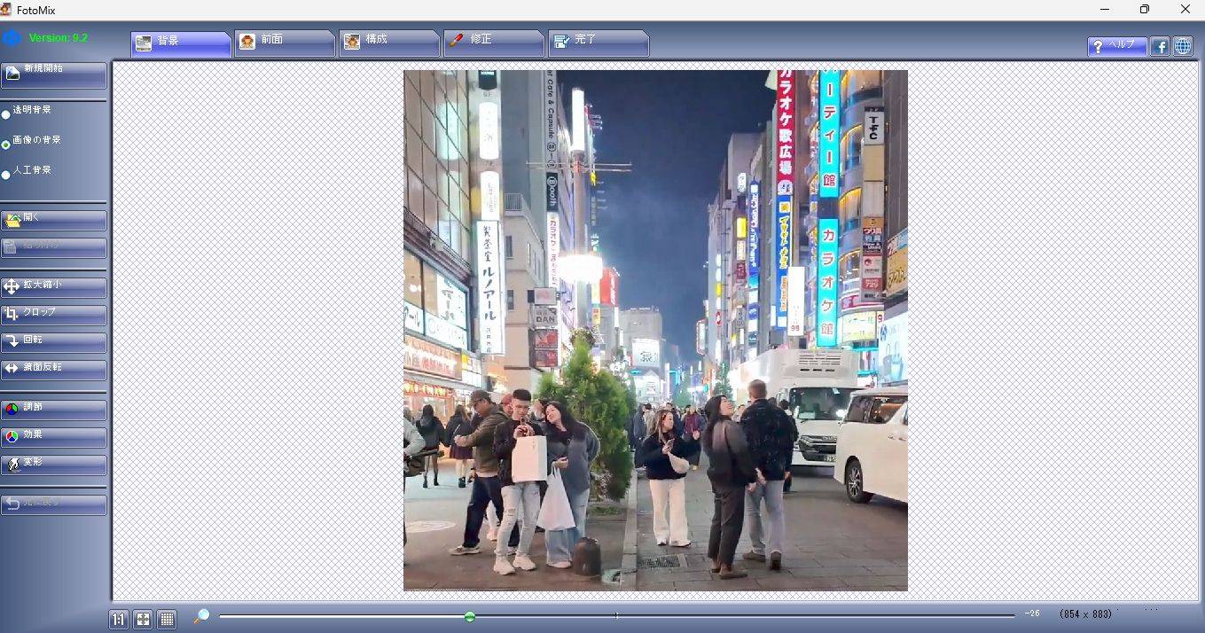The image size is (1205, 633).
Task: Select the 透明背景 radio option
Action: coord(6,114)
